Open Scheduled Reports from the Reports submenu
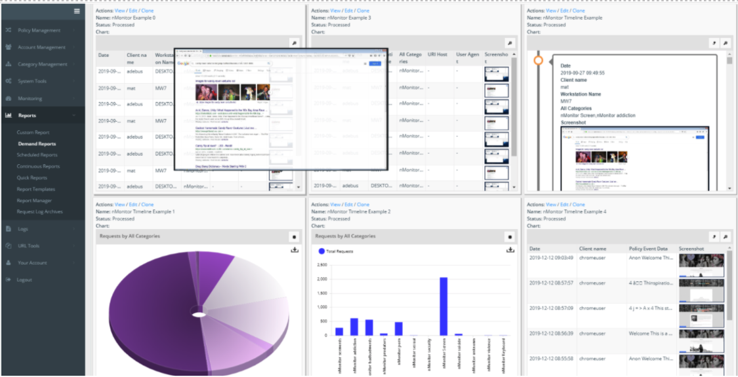Image resolution: width=738 pixels, height=377 pixels. (37, 155)
